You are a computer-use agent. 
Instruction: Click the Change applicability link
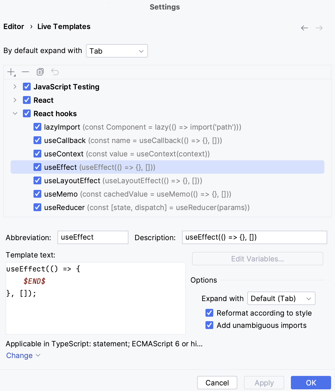point(19,355)
